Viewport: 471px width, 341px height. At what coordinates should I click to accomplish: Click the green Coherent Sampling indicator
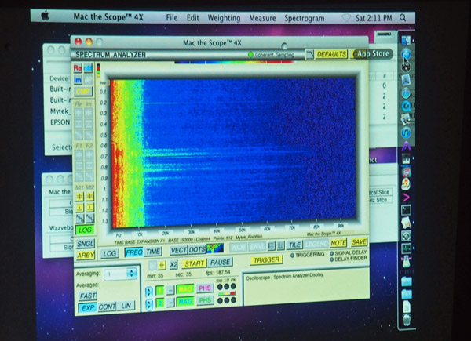click(x=250, y=55)
